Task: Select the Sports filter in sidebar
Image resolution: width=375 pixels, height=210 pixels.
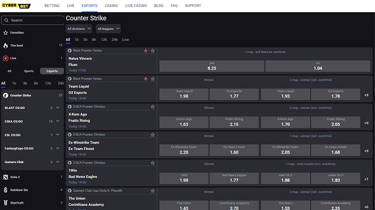Action: (x=29, y=71)
